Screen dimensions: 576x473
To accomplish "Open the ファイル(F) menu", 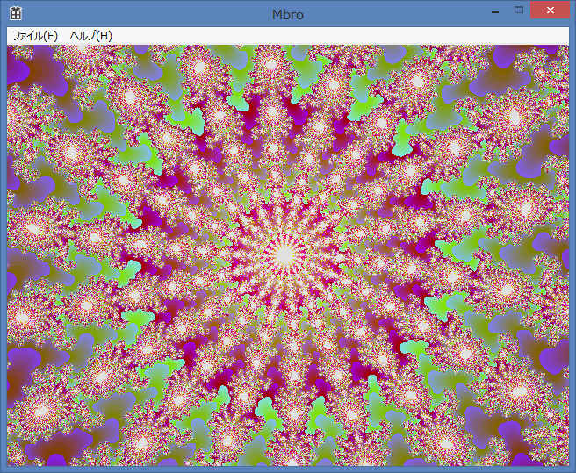I will [x=35, y=35].
